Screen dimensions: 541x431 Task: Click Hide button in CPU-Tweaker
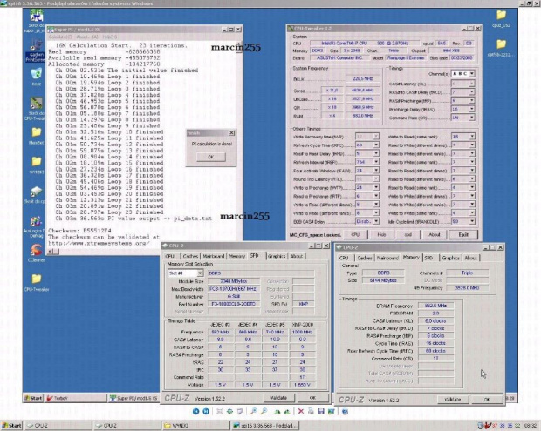381,235
